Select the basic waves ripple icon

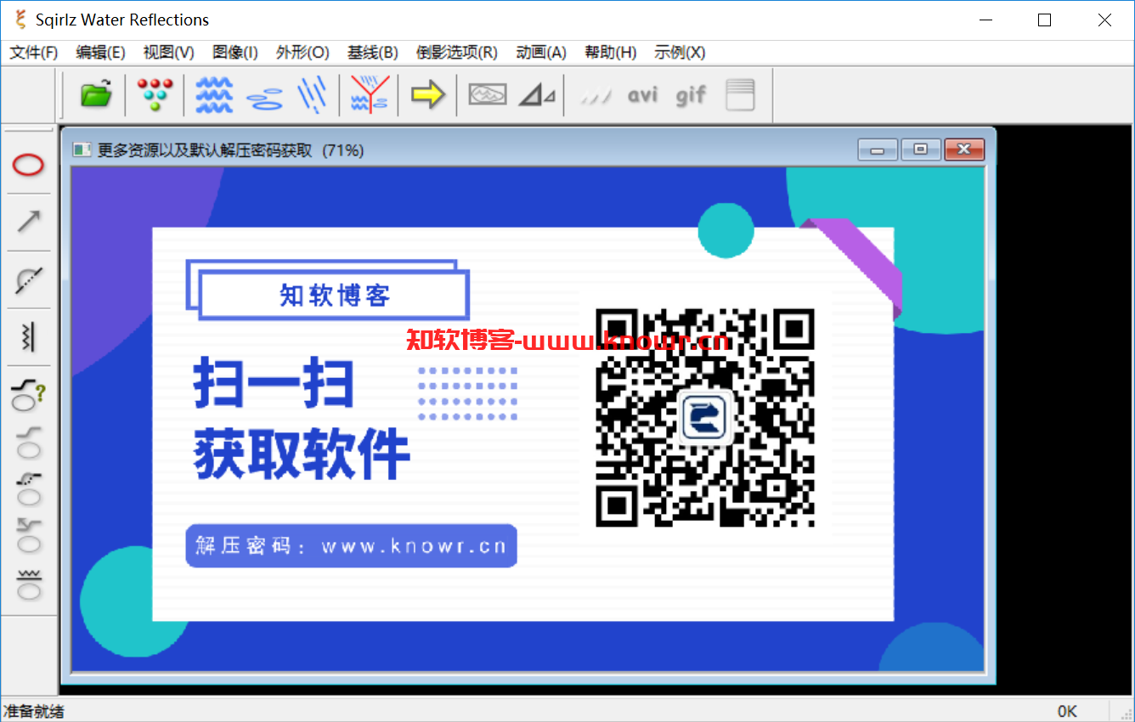coord(214,94)
